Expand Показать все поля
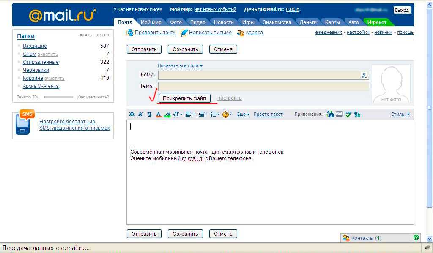This screenshot has width=433, height=253. point(180,66)
